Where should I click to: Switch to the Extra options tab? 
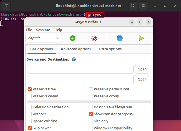(x=110, y=49)
